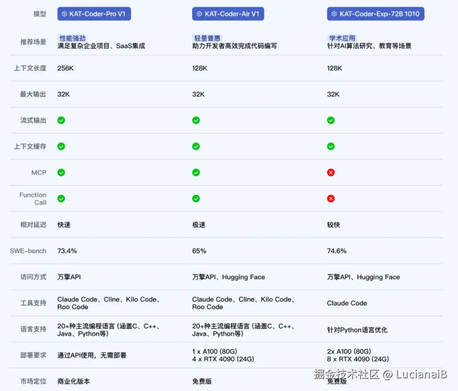The image size is (458, 391).
Task: Click the MCP red cross for KAT-Coder-Exp-72B
Action: pos(331,172)
